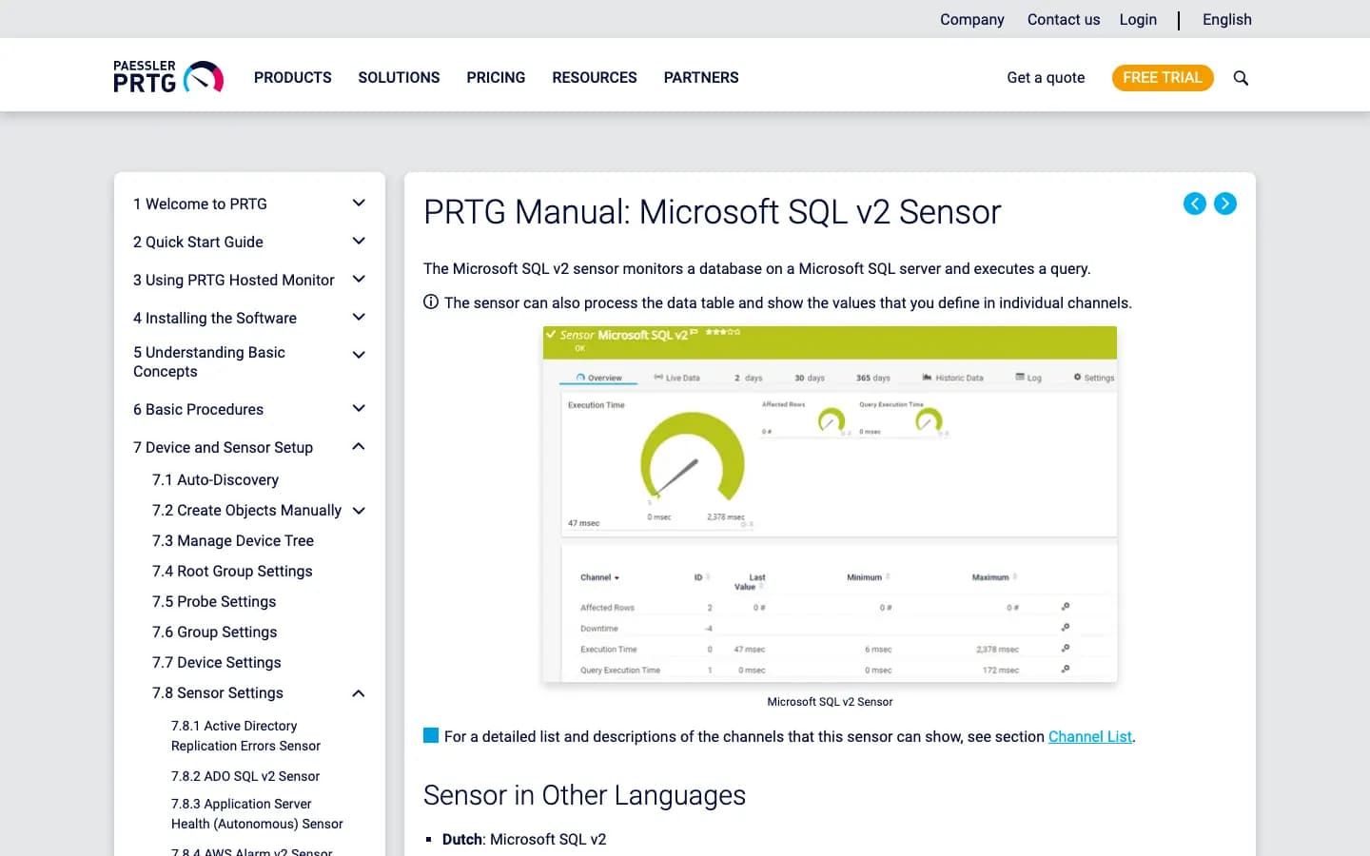
Task: Open 7.6 Group Settings
Action: pos(214,632)
